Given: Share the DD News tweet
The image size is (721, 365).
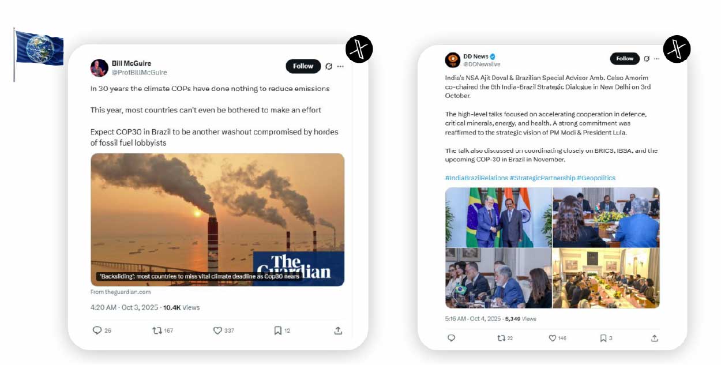Looking at the screenshot, I should point(655,338).
